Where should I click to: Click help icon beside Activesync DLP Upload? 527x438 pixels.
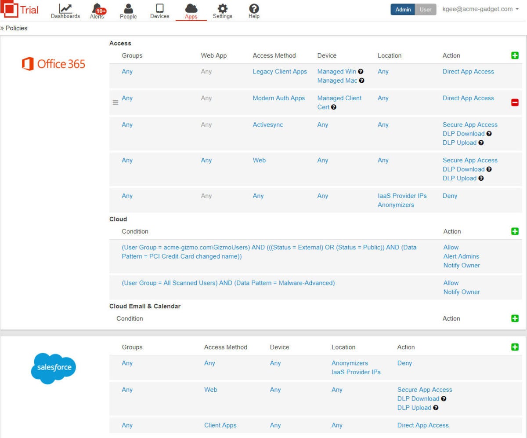point(481,143)
